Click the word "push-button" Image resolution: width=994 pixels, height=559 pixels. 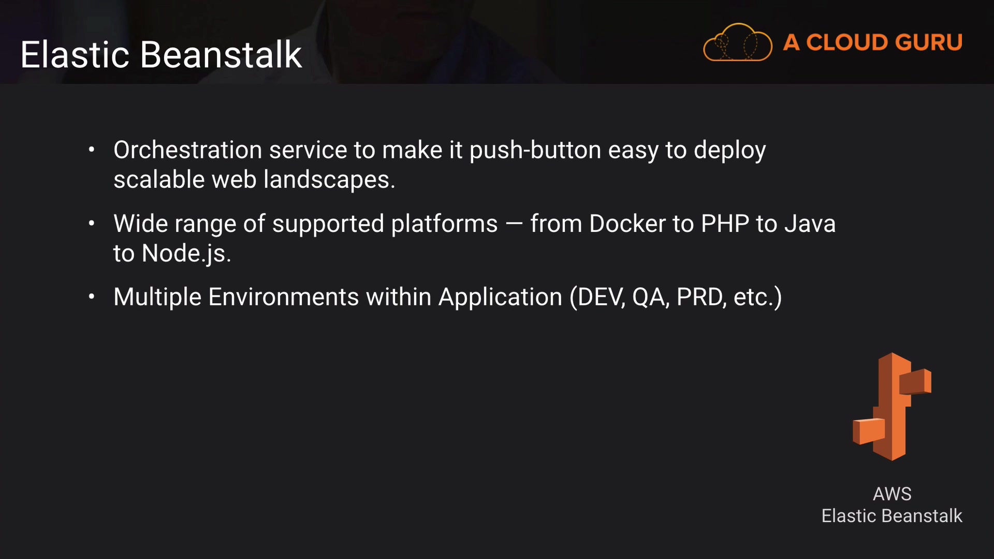(x=535, y=150)
